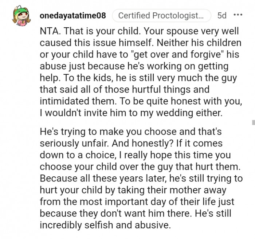Open the three-dot more options menu
Image resolution: width=255 pixels, height=239 pixels.
[x=238, y=15]
